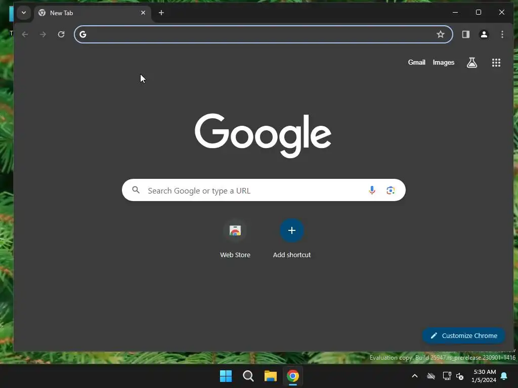Open the Google apps grid
Viewport: 518px width, 388px height.
[496, 62]
